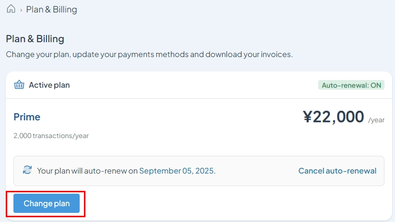Click the Prime plan name
395x222 pixels.
coord(27,117)
